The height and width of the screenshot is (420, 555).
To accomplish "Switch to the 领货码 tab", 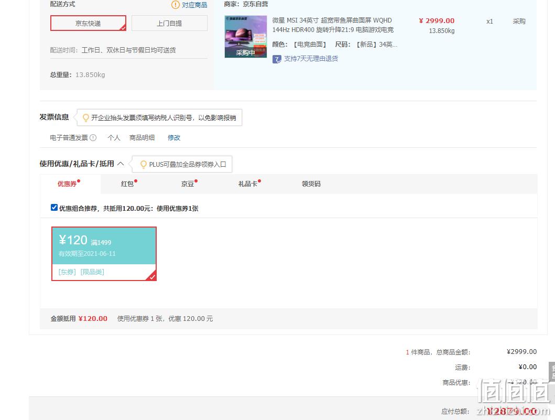I will pyautogui.click(x=311, y=184).
